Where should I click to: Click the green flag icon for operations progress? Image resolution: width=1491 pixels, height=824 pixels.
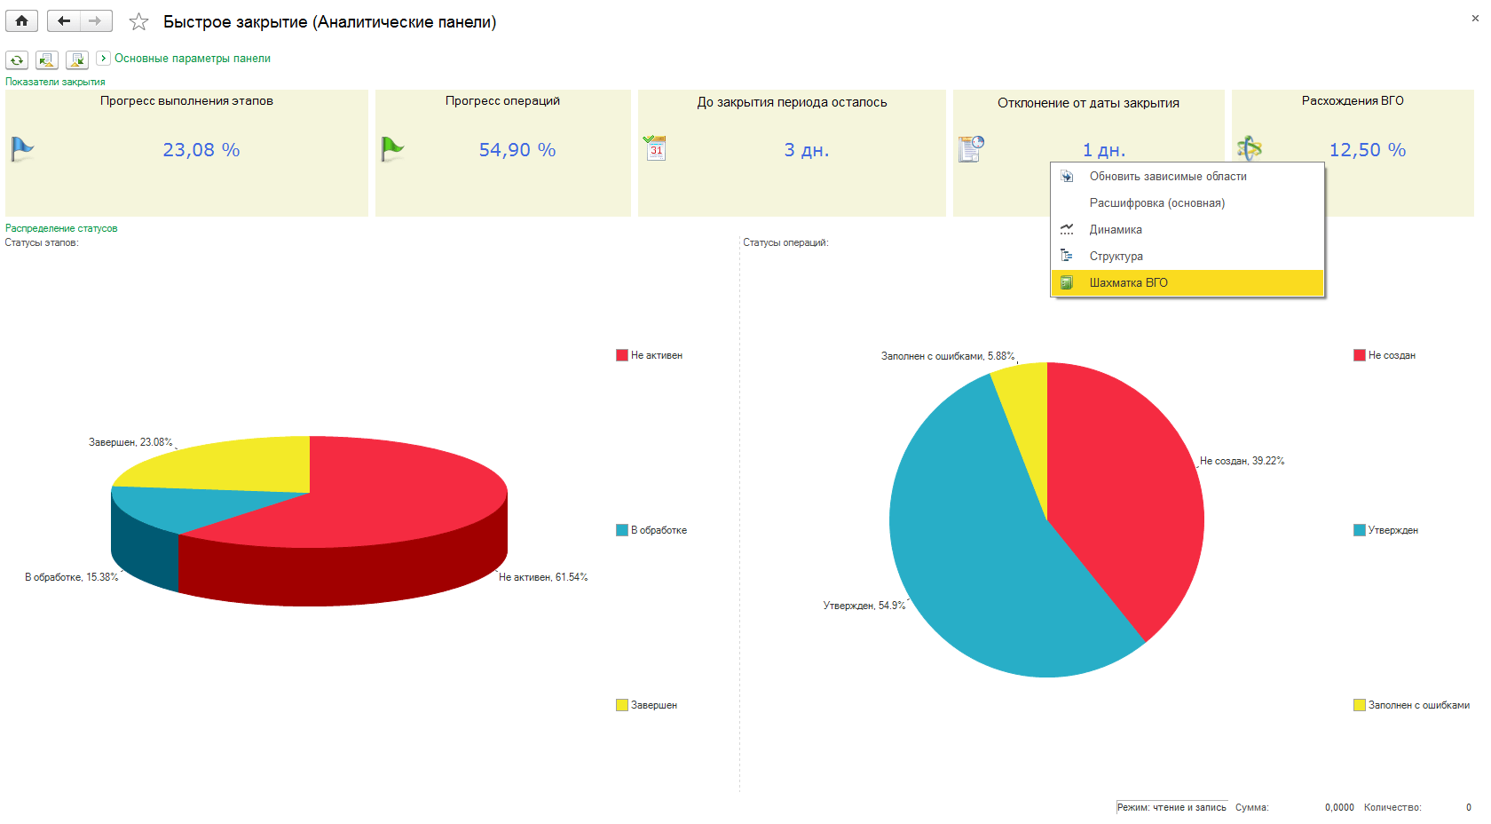coord(391,149)
